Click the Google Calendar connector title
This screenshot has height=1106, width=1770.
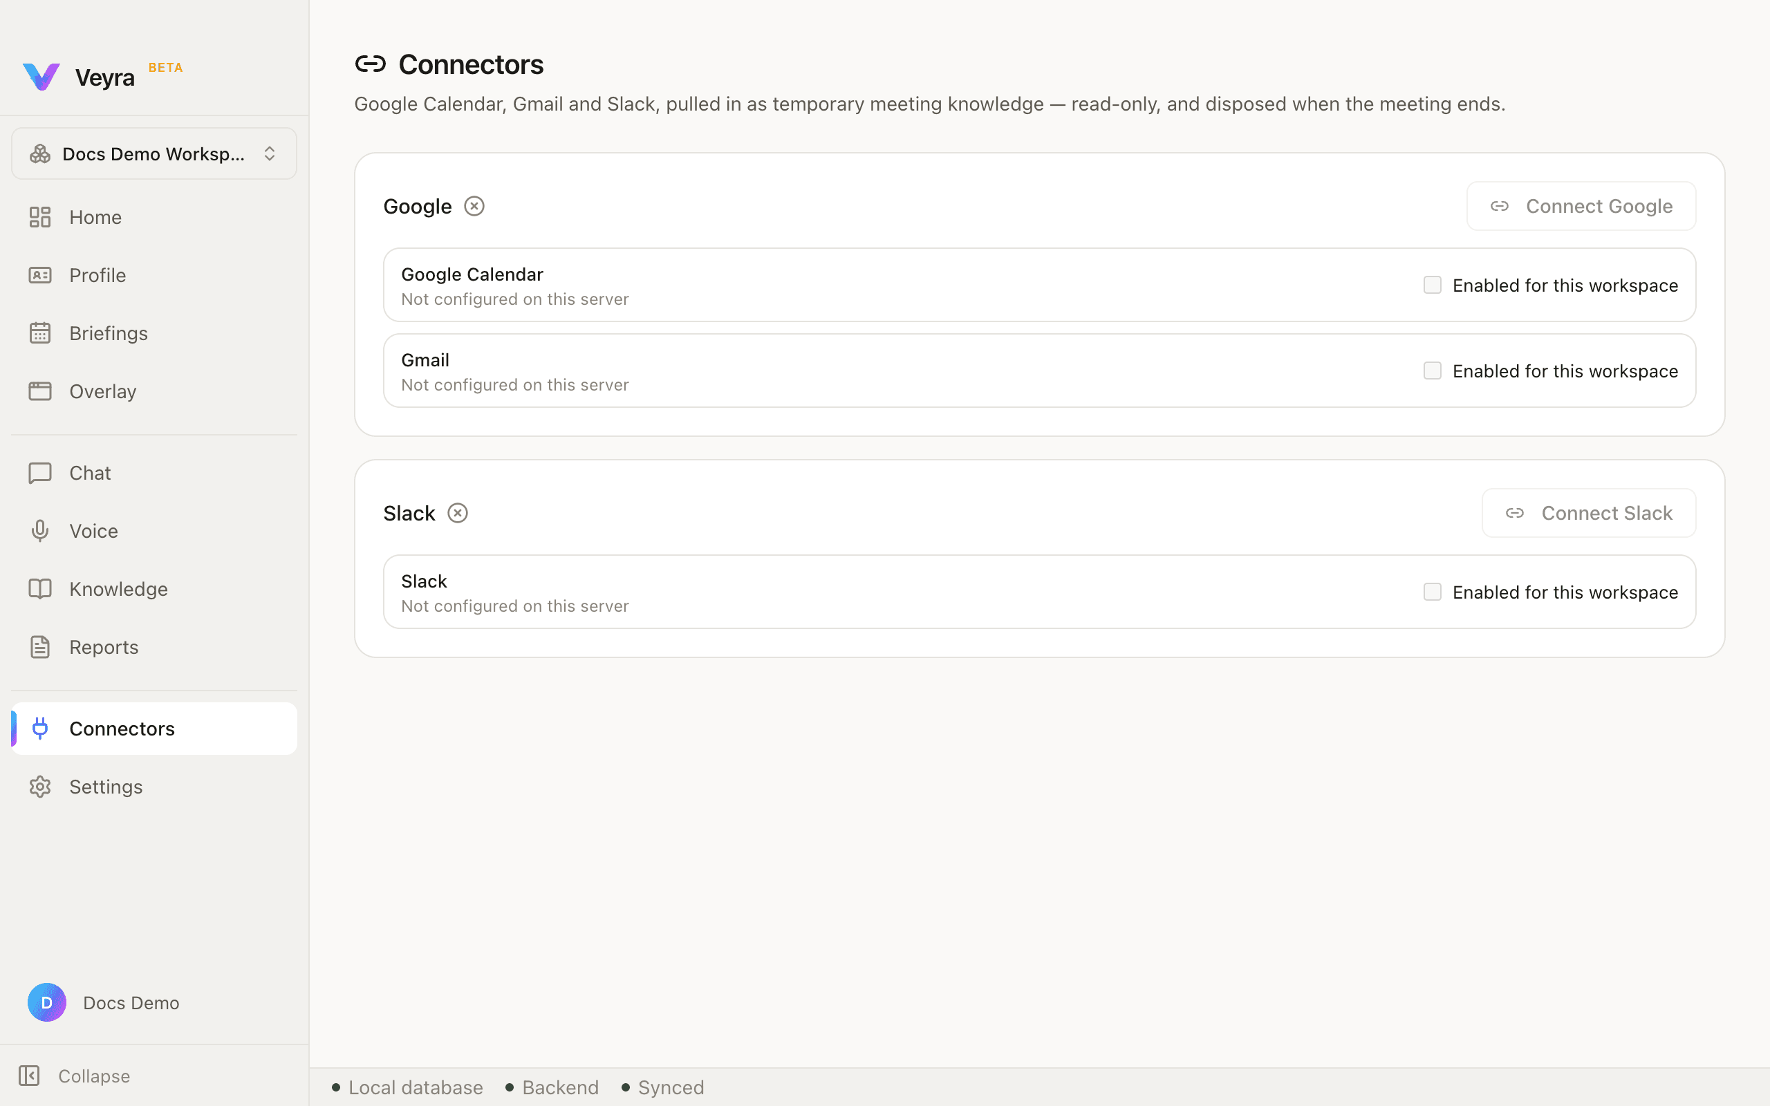point(472,274)
